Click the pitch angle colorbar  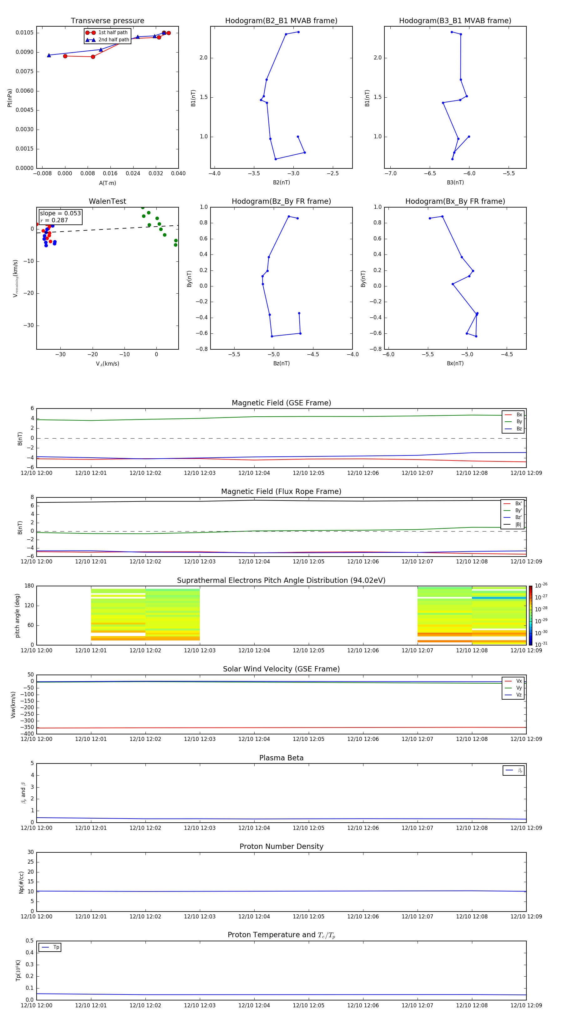(530, 615)
